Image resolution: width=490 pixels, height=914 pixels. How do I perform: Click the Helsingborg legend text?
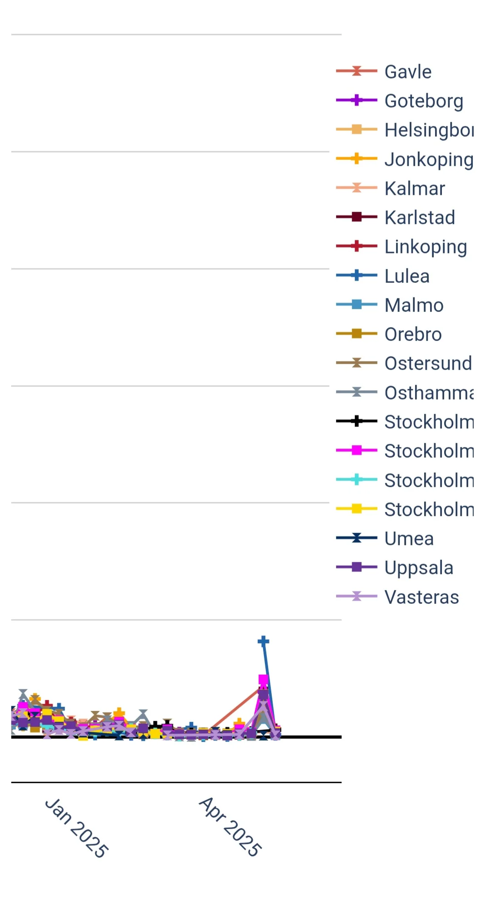click(428, 130)
